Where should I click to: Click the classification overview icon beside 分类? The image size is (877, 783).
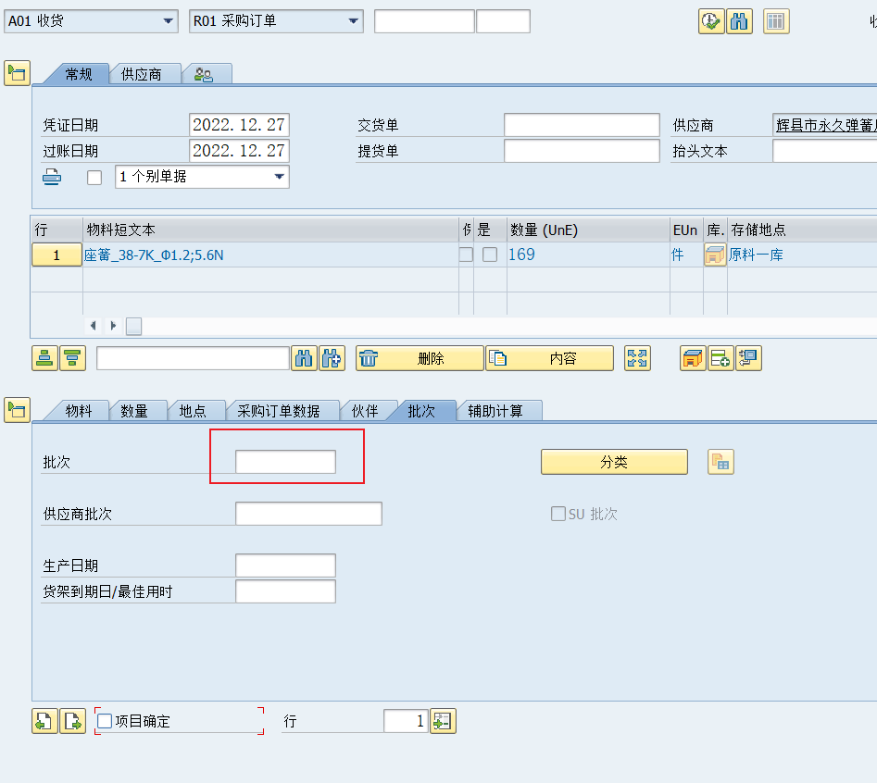tap(721, 461)
